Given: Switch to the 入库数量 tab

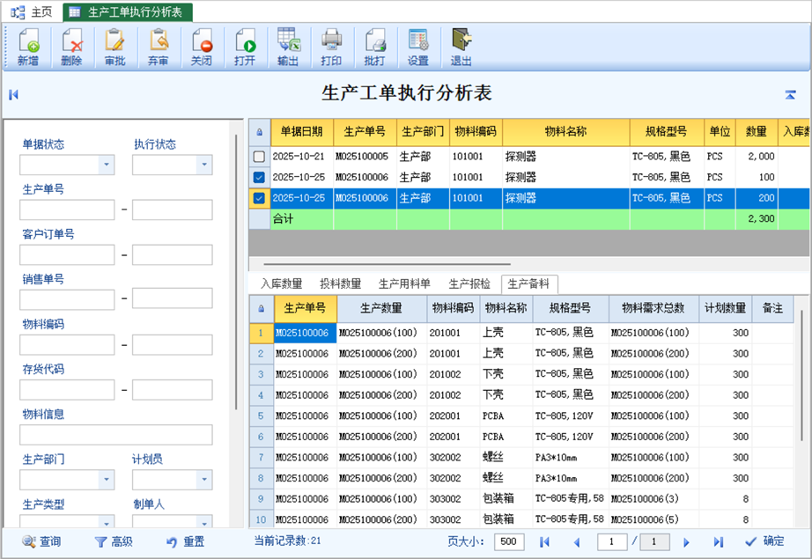Looking at the screenshot, I should tap(281, 283).
